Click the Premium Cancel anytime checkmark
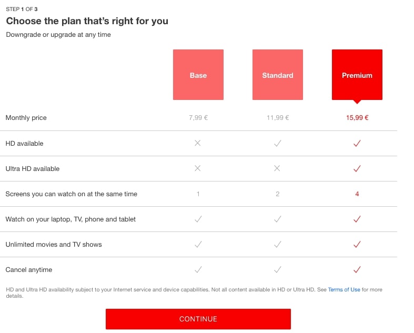414x333 pixels. [x=357, y=270]
